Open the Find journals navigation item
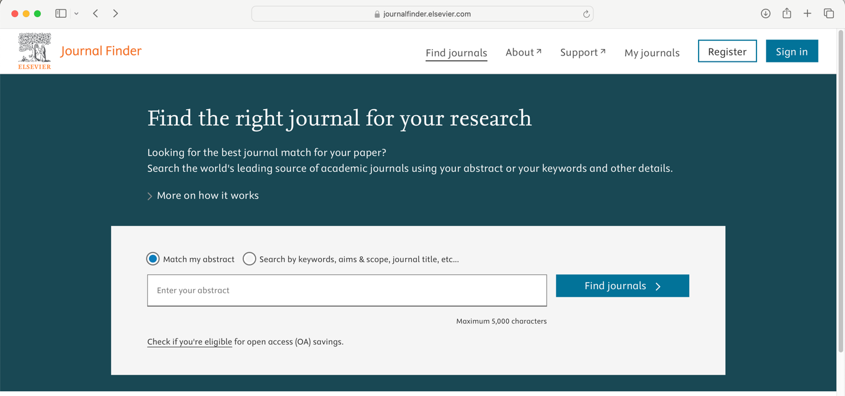The width and height of the screenshot is (845, 396). coord(456,53)
